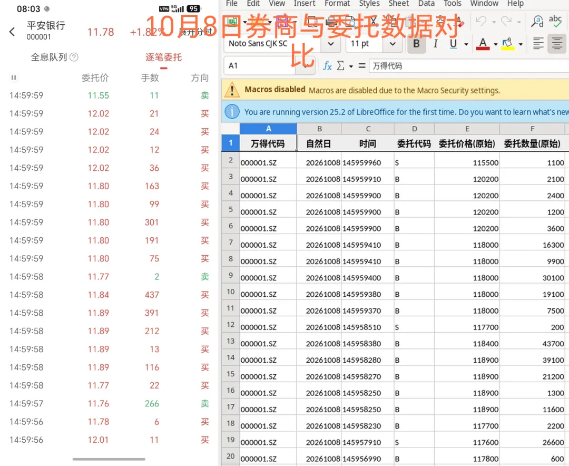Expand the Font Color dropdown arrow
Image resolution: width=569 pixels, height=466 pixels.
[496, 44]
